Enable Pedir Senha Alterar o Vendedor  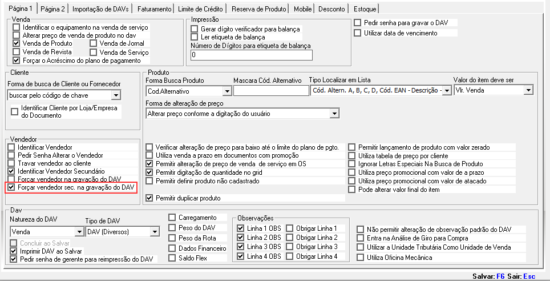[x=11, y=155]
